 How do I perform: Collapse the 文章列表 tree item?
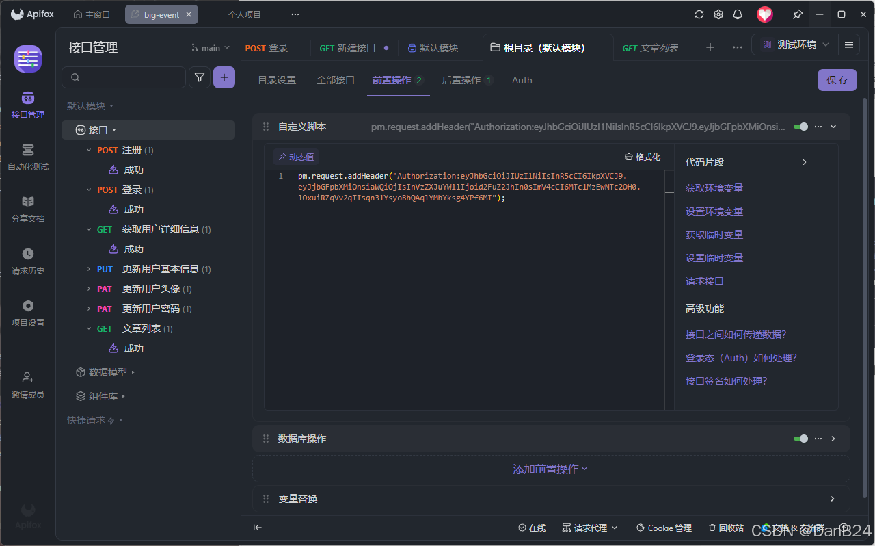89,328
